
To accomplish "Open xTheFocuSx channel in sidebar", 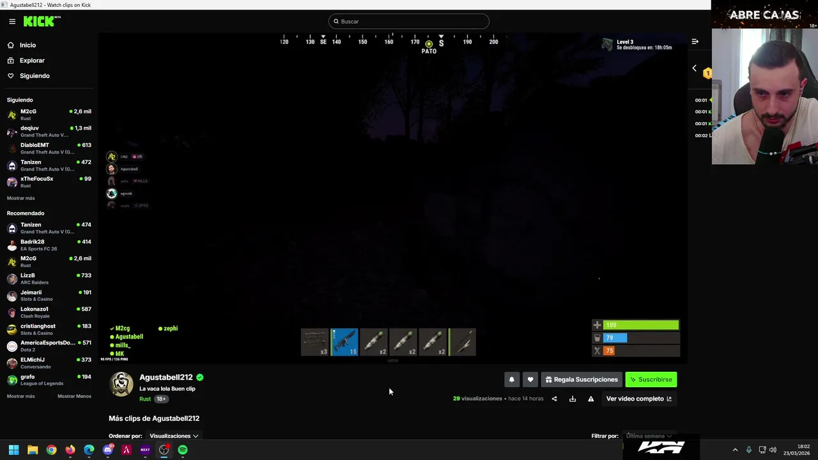I will pos(49,182).
